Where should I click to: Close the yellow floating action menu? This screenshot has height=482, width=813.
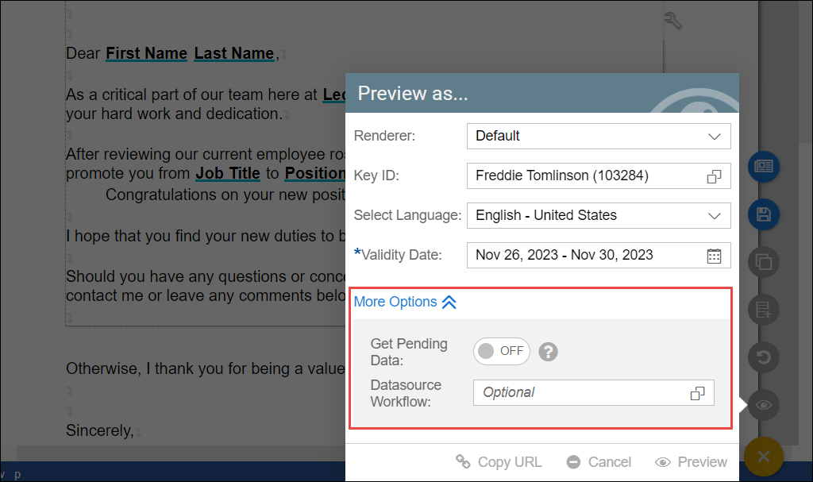tap(764, 457)
